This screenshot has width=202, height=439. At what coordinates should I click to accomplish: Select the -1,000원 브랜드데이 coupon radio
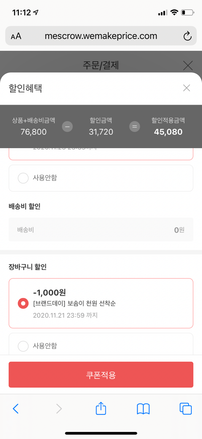pos(23,303)
